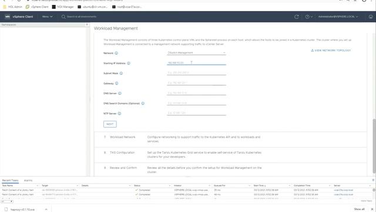Switch to the Recent Tasks tab

pyautogui.click(x=10, y=180)
